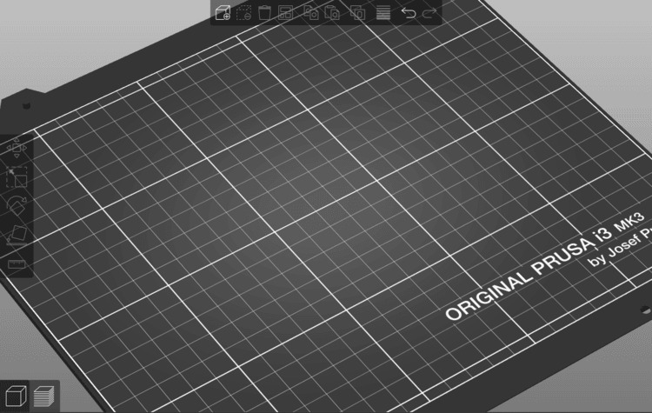
Task: Select the Rotate gizmo tool
Action: click(17, 205)
